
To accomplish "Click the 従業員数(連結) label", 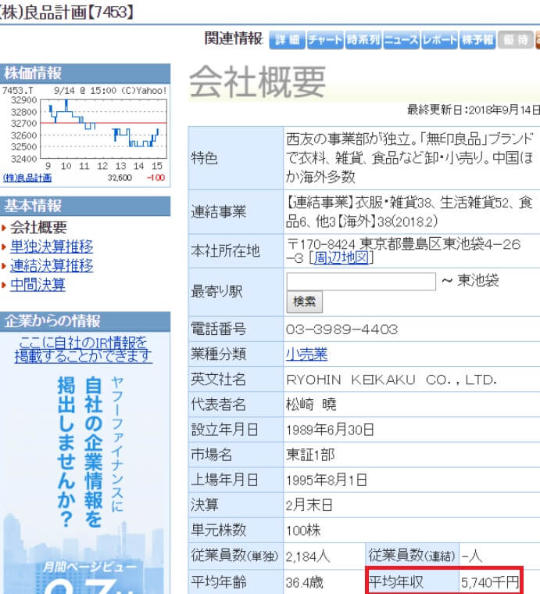I will [x=412, y=556].
